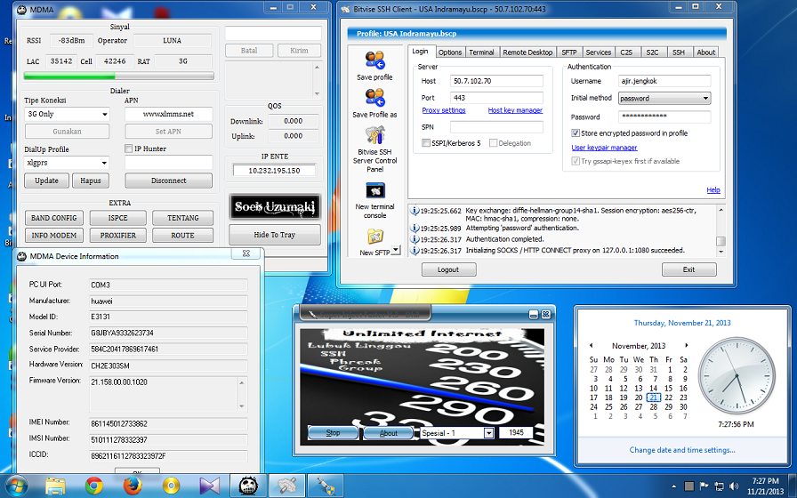Open the SFTP tab
This screenshot has width=797, height=498.
[568, 52]
